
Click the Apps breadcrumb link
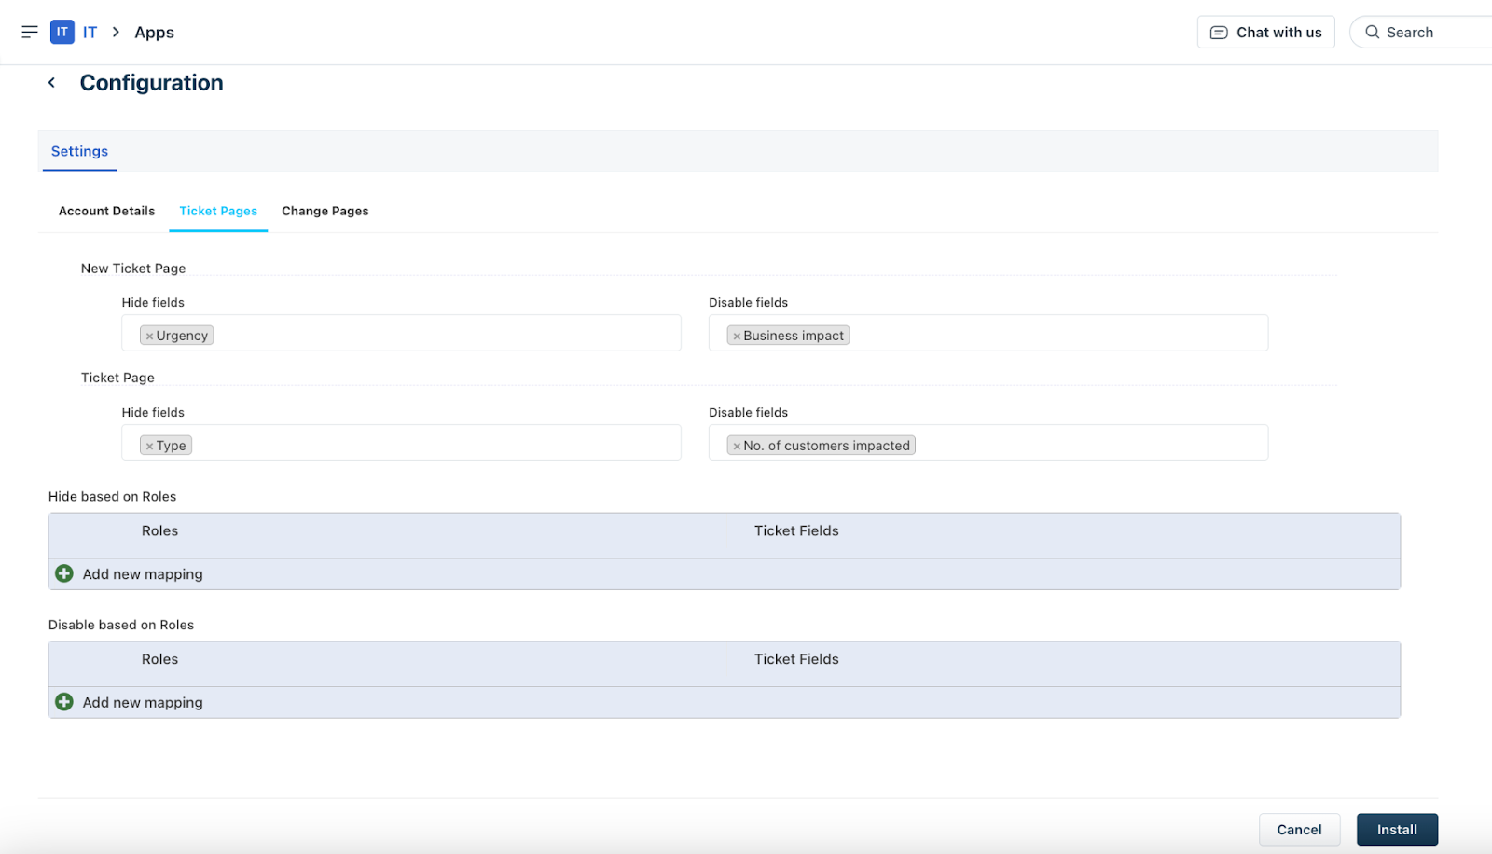point(155,33)
